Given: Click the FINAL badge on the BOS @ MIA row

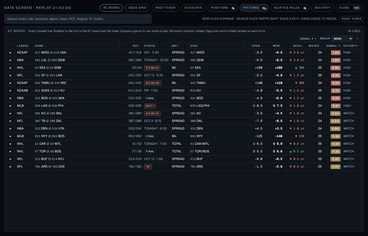Looking at the screenshot, I should (x=150, y=98).
